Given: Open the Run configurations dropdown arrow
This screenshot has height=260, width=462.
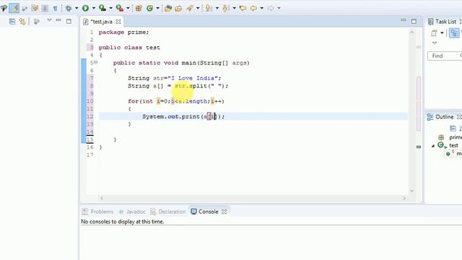Looking at the screenshot, I should (x=94, y=8).
